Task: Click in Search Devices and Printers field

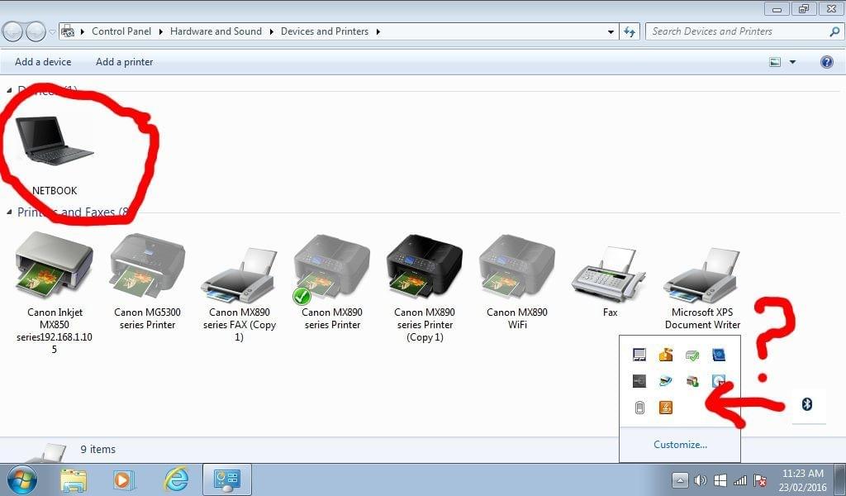Action: click(737, 32)
